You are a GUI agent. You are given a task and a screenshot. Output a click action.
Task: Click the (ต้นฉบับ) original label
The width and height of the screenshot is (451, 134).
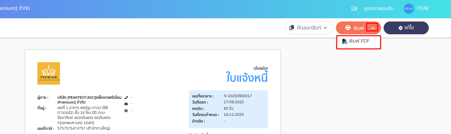[x=261, y=68]
